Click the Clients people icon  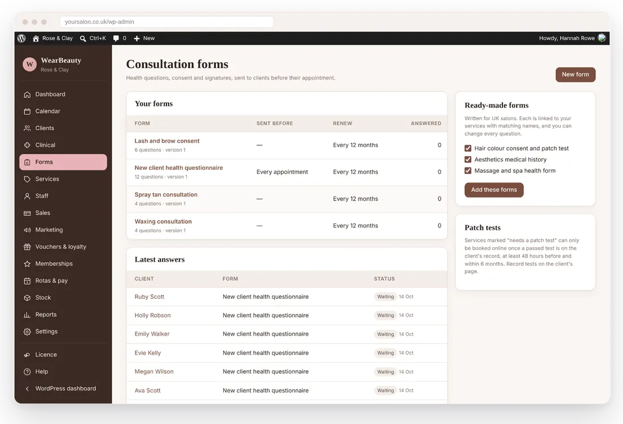click(27, 128)
